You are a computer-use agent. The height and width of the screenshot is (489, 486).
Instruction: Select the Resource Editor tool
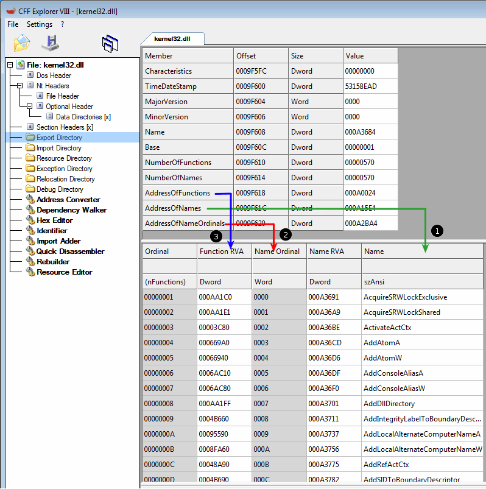(x=64, y=272)
